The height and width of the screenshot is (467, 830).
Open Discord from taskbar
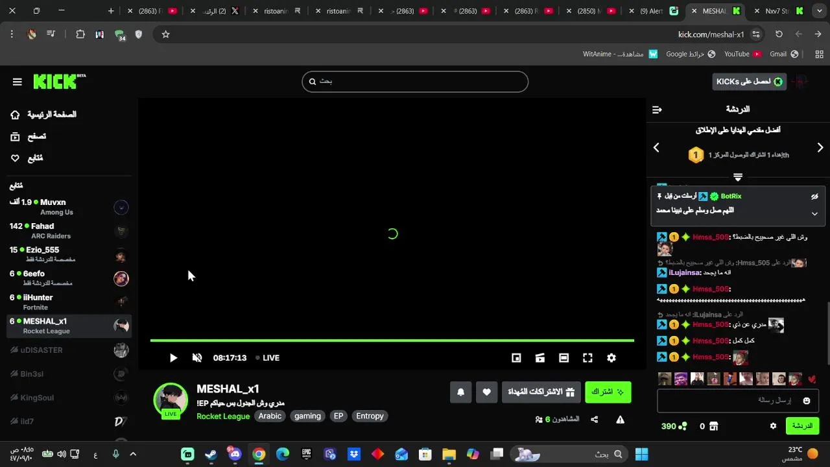(x=235, y=454)
